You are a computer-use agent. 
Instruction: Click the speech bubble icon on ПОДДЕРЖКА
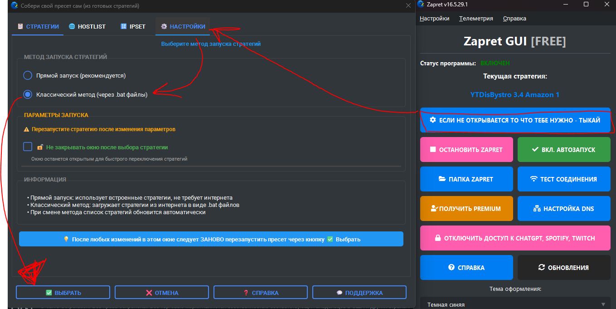point(340,293)
